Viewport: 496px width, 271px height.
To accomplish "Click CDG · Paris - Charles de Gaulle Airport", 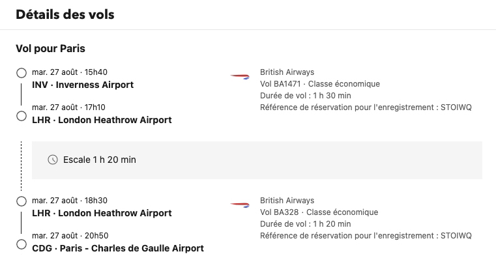I will point(118,248).
